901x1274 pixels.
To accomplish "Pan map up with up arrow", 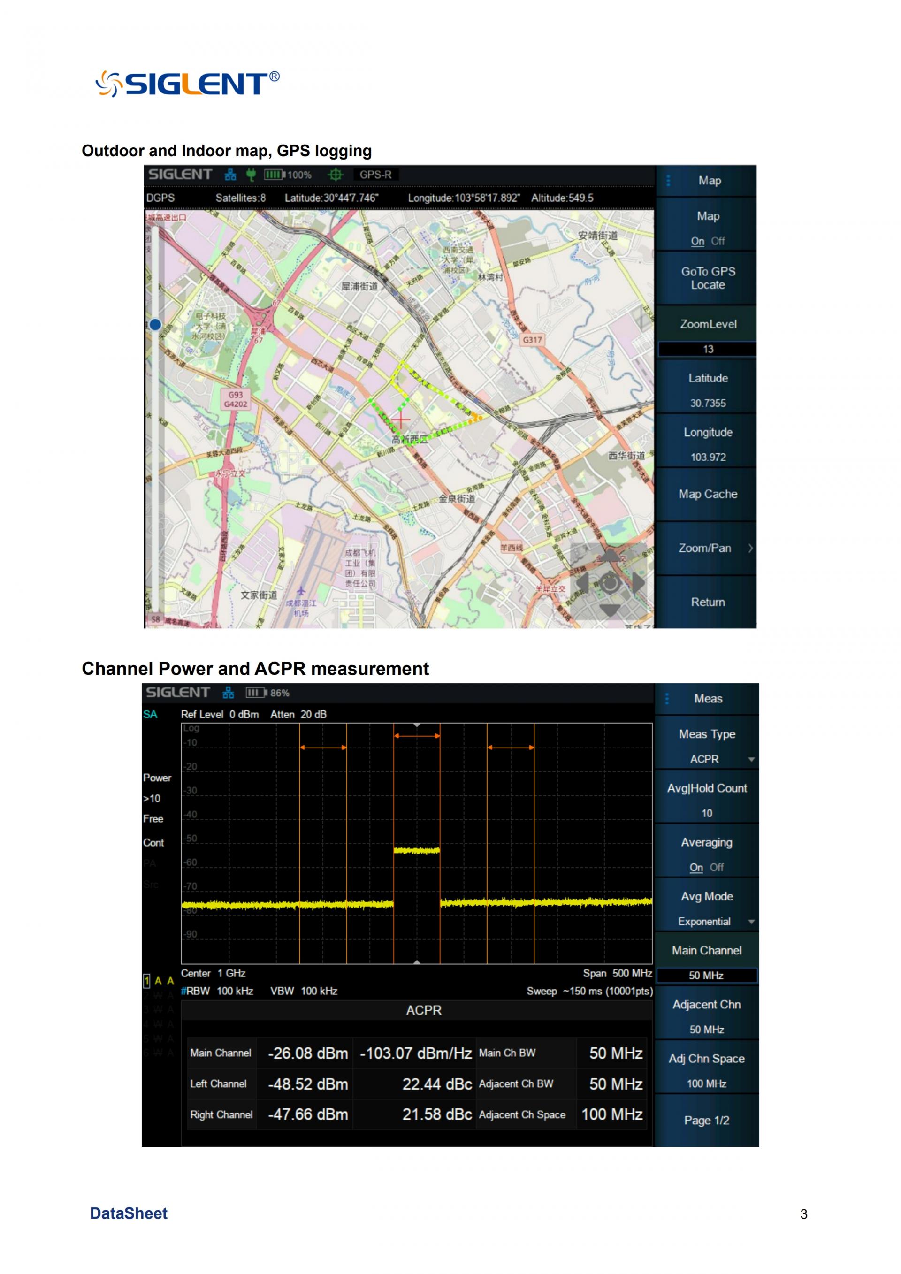I will tap(610, 556).
